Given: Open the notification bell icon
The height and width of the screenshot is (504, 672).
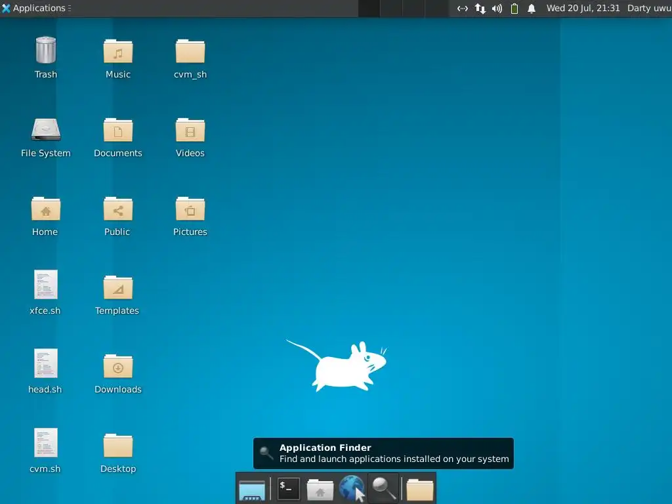Looking at the screenshot, I should click(532, 8).
